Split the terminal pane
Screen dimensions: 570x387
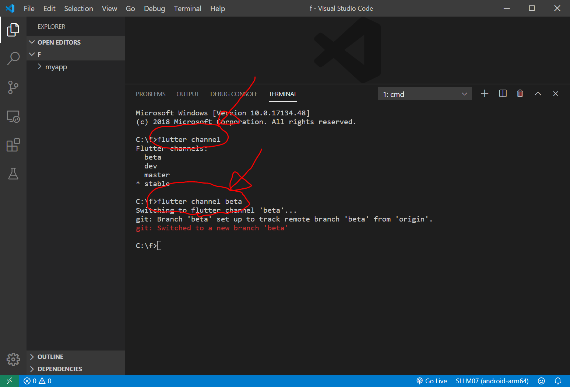click(x=503, y=94)
